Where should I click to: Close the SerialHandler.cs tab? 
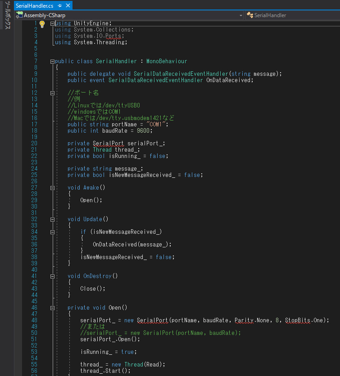tap(68, 6)
